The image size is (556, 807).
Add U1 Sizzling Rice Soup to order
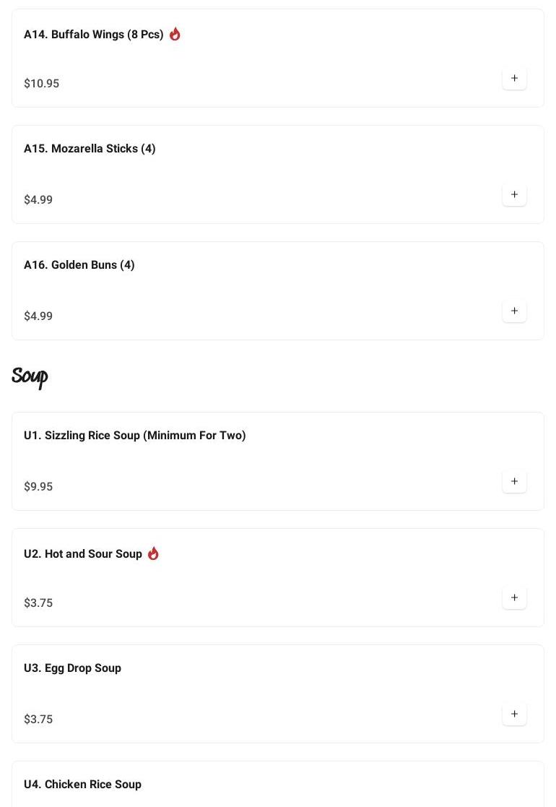pyautogui.click(x=514, y=482)
